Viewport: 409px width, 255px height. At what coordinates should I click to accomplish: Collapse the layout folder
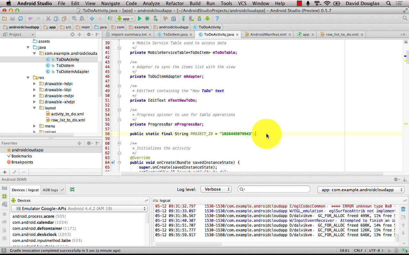tap(35, 108)
